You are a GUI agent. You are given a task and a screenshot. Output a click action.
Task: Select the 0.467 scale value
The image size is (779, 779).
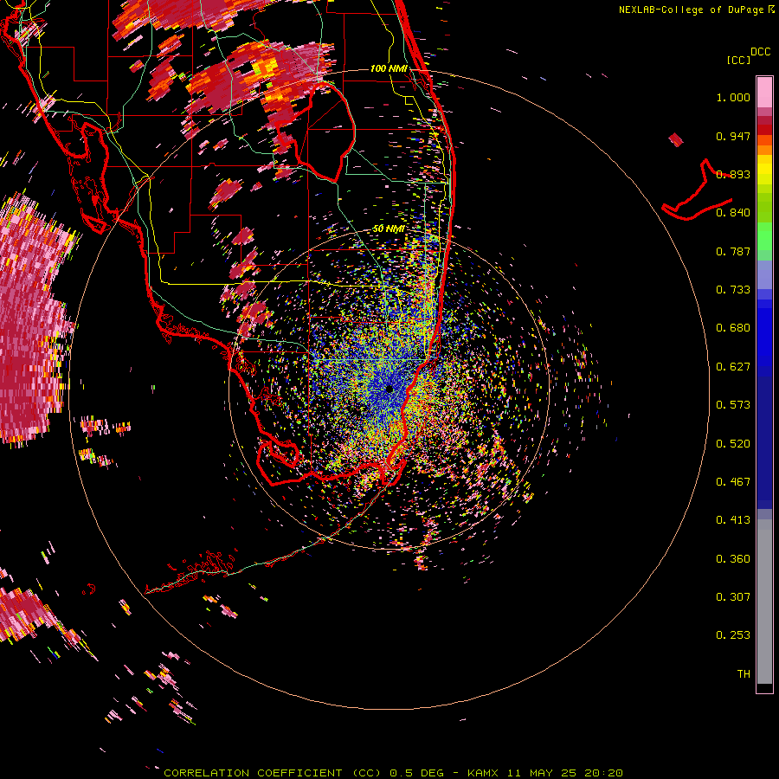coord(733,482)
